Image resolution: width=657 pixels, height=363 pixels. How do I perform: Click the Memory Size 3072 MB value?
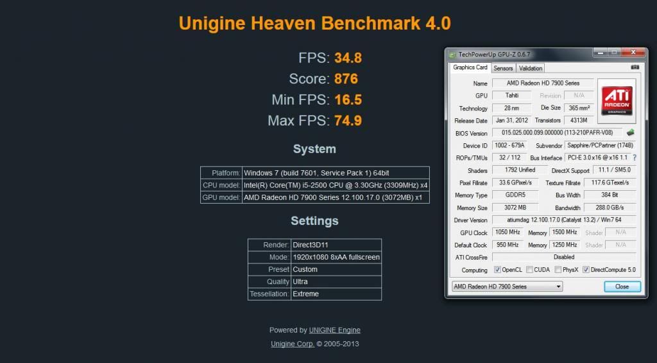click(x=515, y=208)
